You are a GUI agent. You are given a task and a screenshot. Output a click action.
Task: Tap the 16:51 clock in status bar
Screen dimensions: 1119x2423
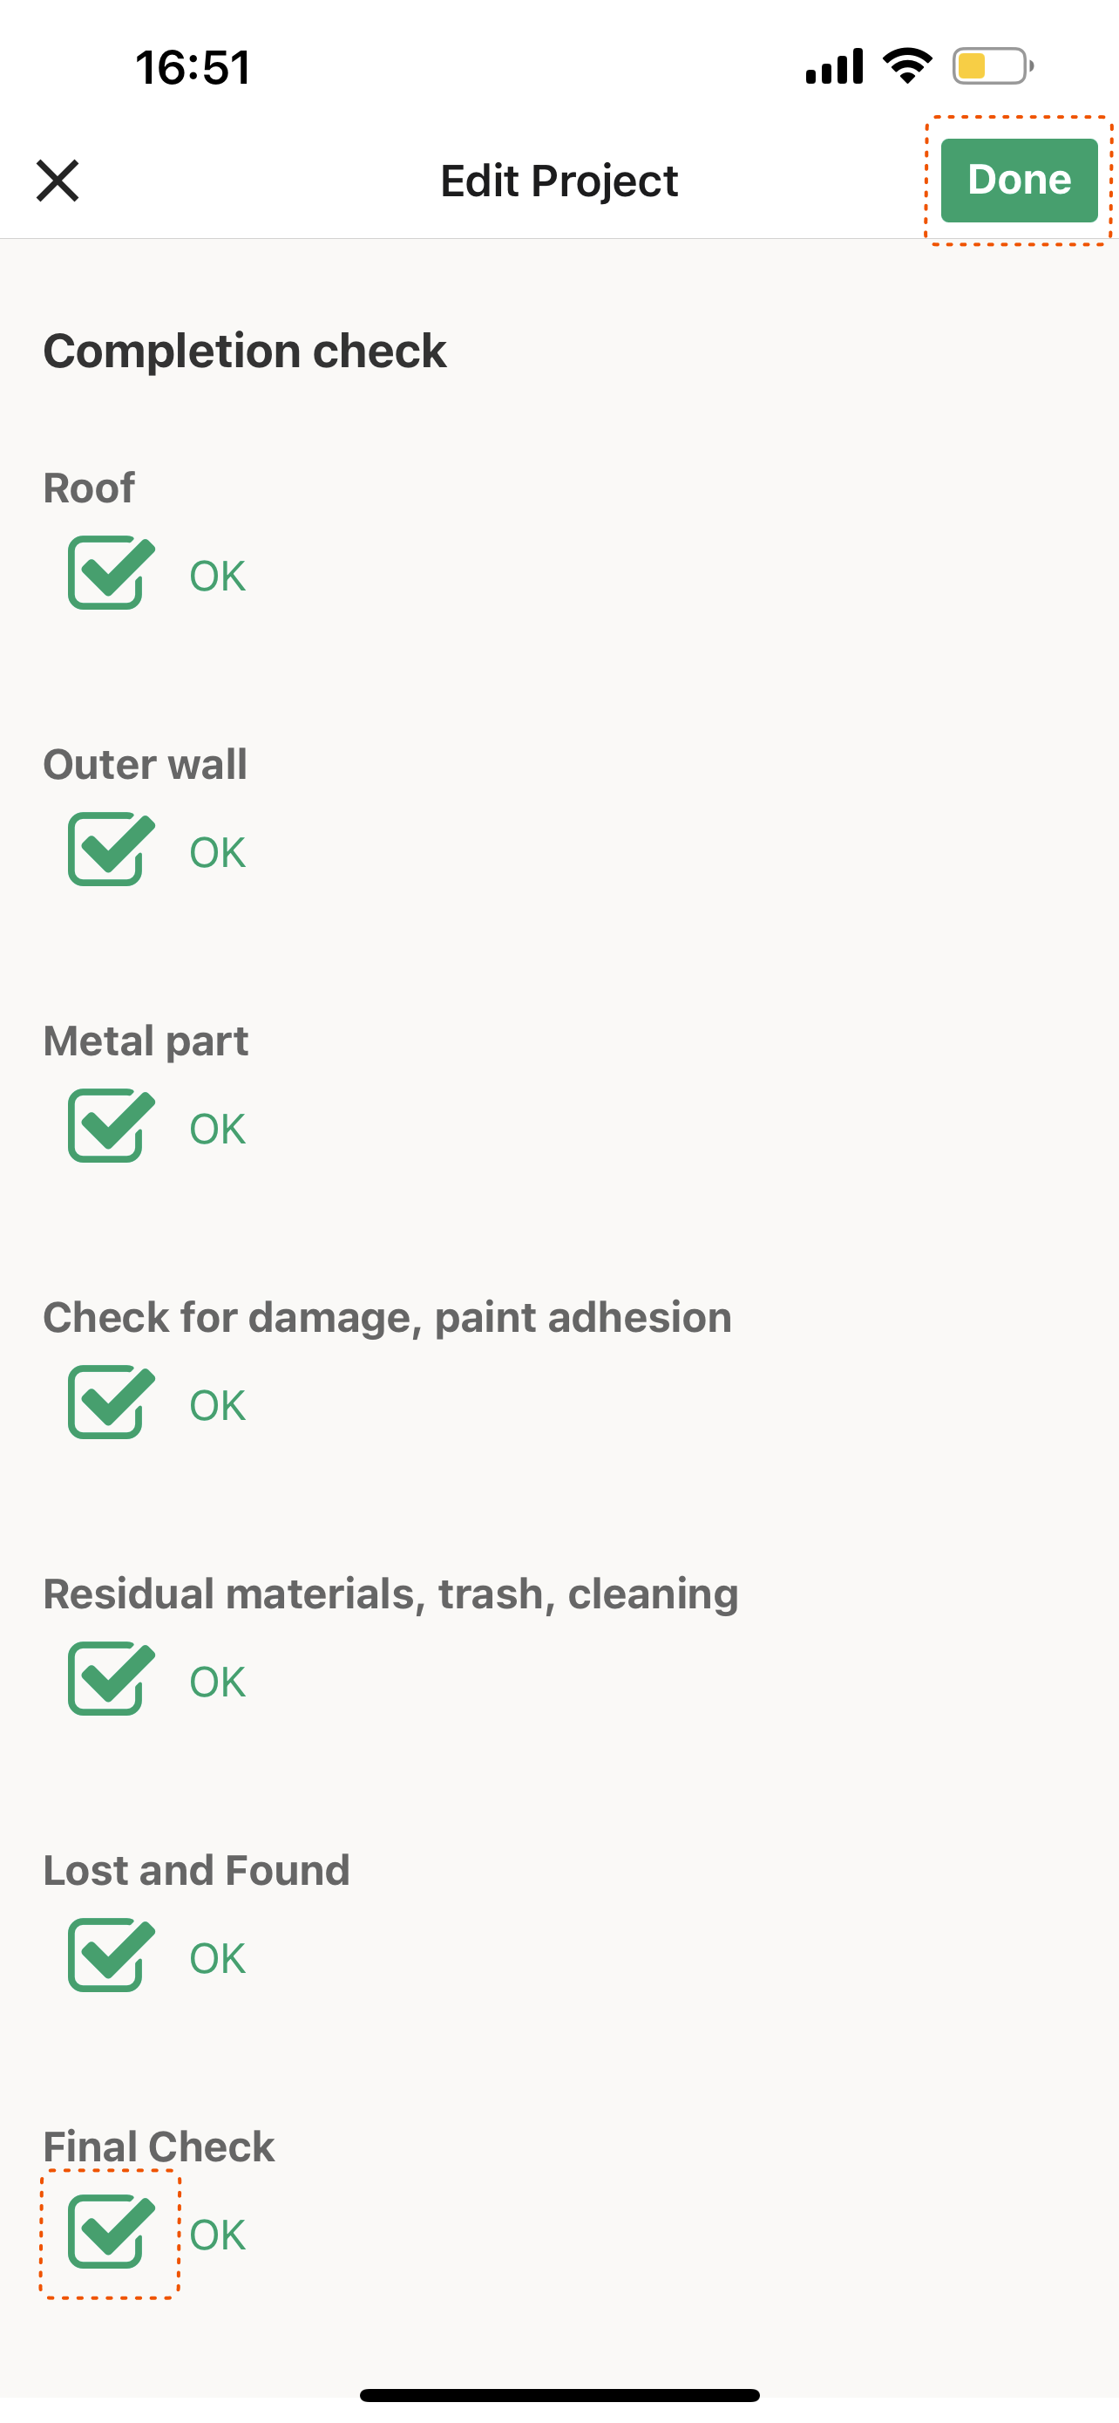[x=193, y=68]
